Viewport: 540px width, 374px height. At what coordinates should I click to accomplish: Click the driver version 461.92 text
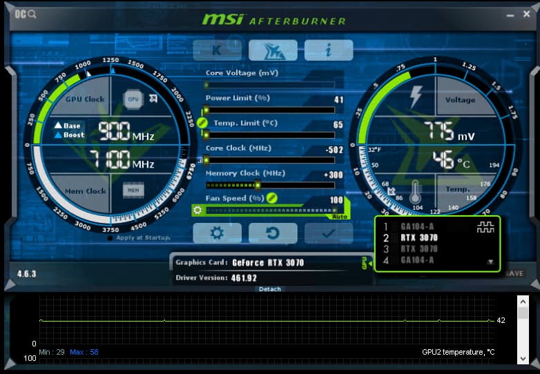(244, 278)
